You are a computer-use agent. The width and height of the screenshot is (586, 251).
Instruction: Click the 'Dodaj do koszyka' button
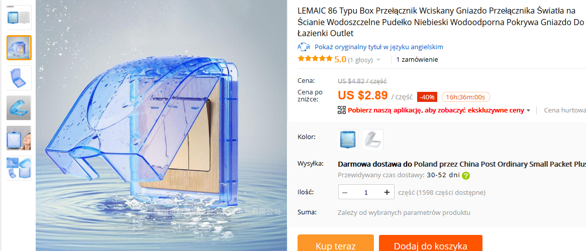click(x=430, y=245)
